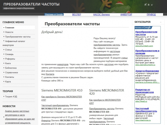This screenshot has width=167, height=125.
Task: Click the Добрый день! heading
Action: [x=52, y=32]
